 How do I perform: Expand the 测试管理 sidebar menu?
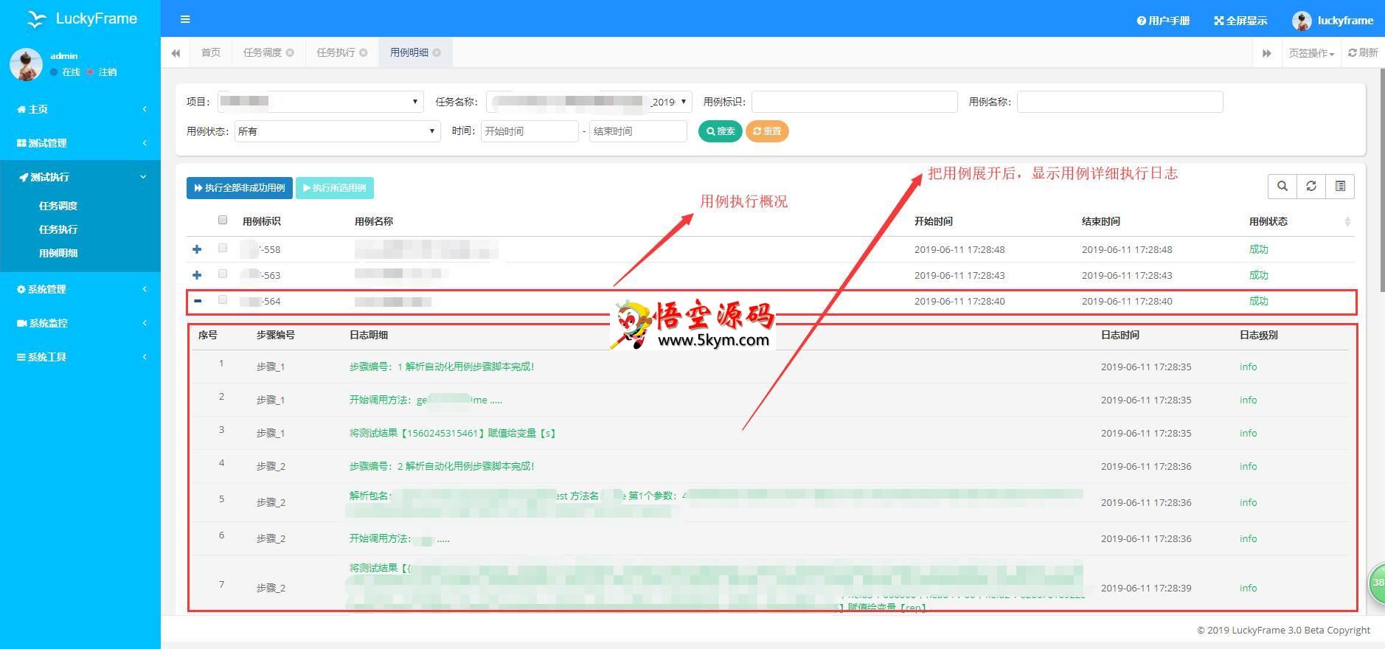pos(80,143)
